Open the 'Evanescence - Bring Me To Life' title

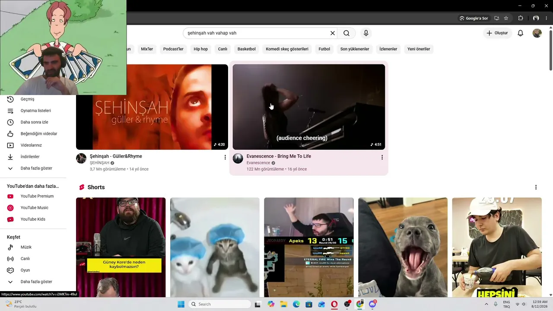(x=279, y=156)
